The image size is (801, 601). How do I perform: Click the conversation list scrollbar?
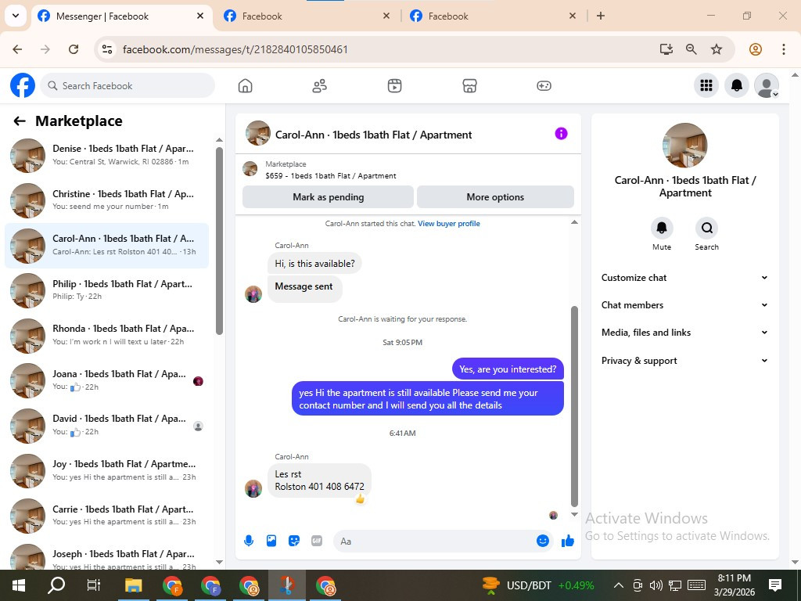(219, 241)
